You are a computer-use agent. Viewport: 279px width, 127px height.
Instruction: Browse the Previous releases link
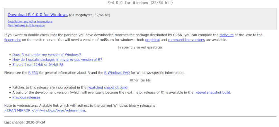click(x=26, y=97)
